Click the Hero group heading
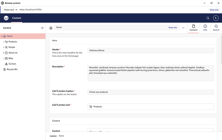Screen dimensions: 222x140 (55, 41)
